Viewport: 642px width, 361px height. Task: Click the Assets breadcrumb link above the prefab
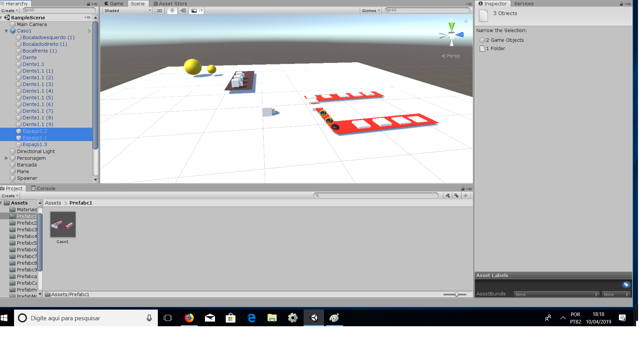tap(53, 203)
